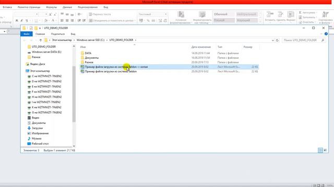334x187 pixels.
Task: Expand chevron after Windows server SSD (C:) breadcrumb
Action: [107, 40]
